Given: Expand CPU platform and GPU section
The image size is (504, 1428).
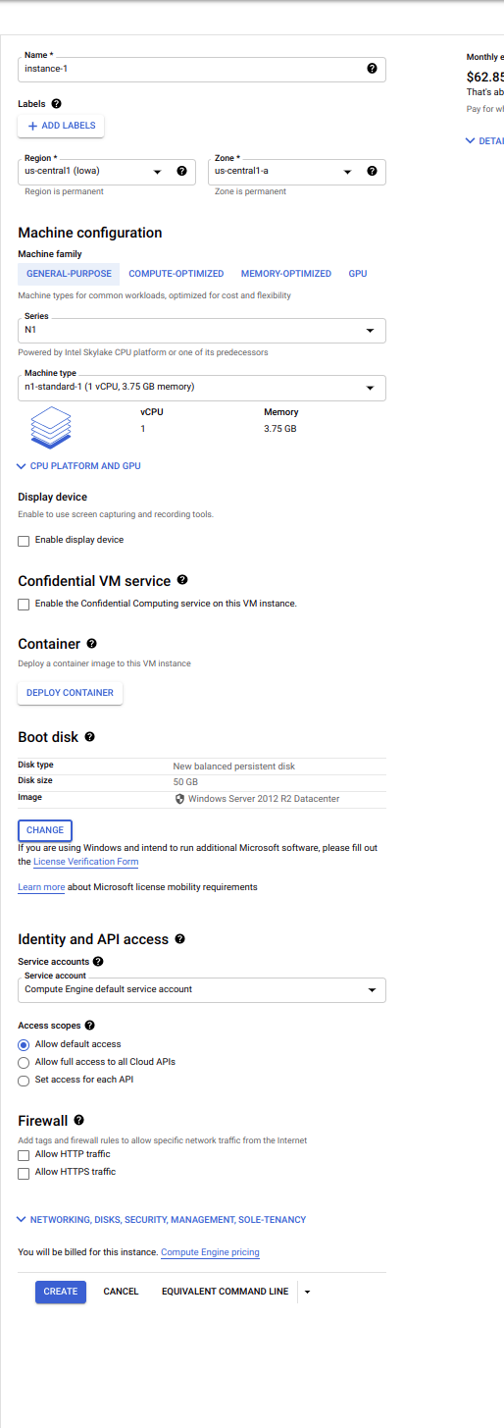Looking at the screenshot, I should tap(79, 466).
